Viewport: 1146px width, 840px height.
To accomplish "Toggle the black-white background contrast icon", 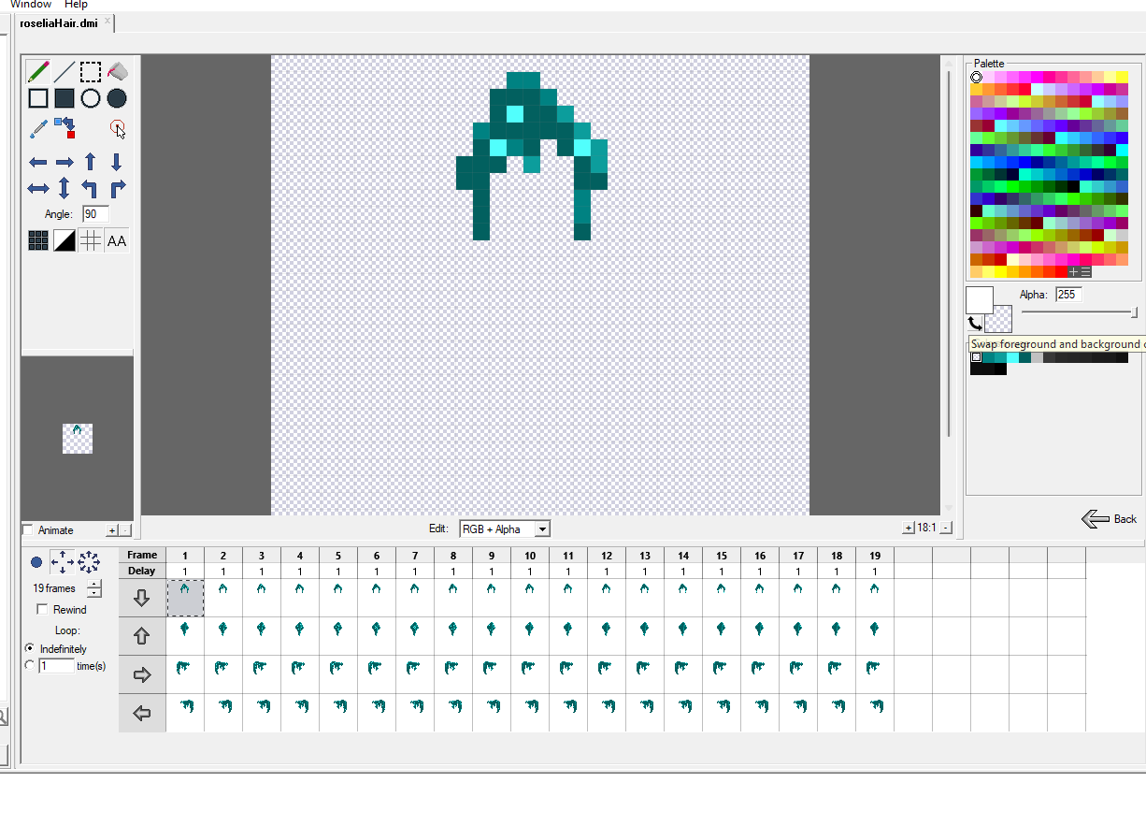I will pyautogui.click(x=64, y=241).
